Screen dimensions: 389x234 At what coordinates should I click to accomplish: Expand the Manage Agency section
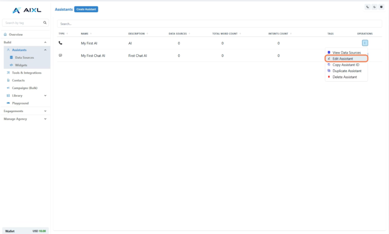(45, 119)
